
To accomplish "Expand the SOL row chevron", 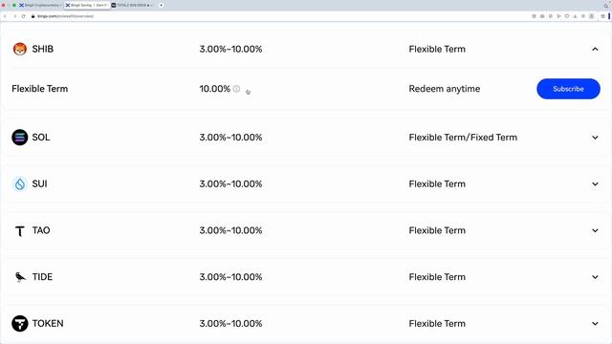I will coord(595,138).
